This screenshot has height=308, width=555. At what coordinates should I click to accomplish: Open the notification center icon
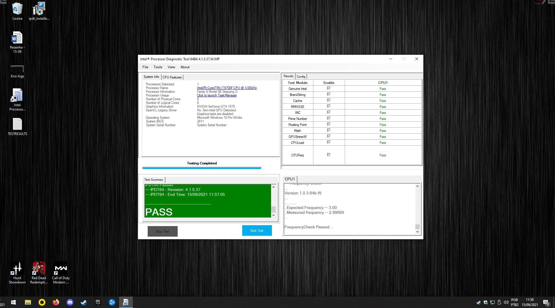tap(546, 302)
